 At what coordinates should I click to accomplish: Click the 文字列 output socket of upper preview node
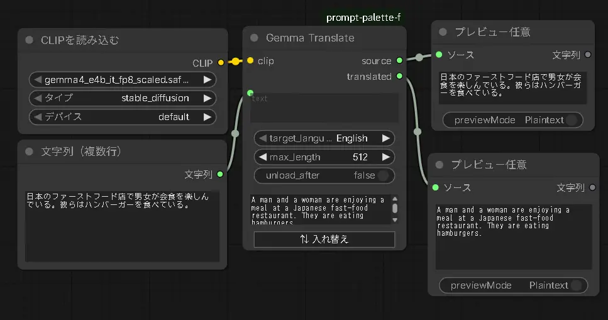588,55
